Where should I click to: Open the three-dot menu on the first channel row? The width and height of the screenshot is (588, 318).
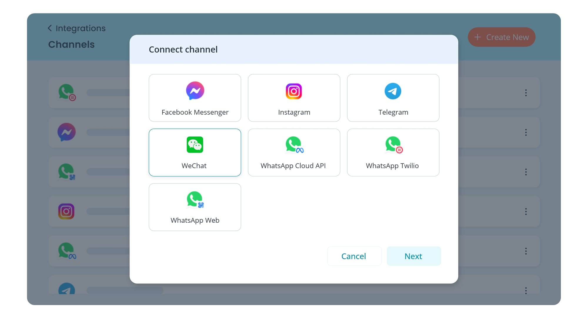tap(526, 93)
